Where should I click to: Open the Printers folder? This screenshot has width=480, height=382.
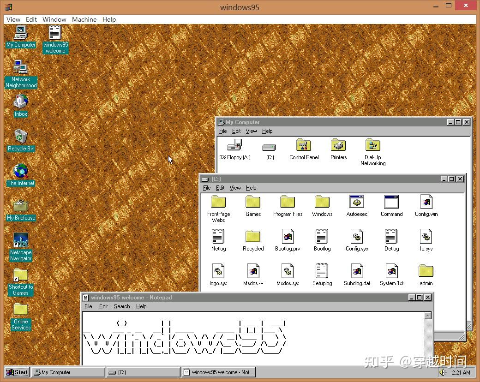338,145
